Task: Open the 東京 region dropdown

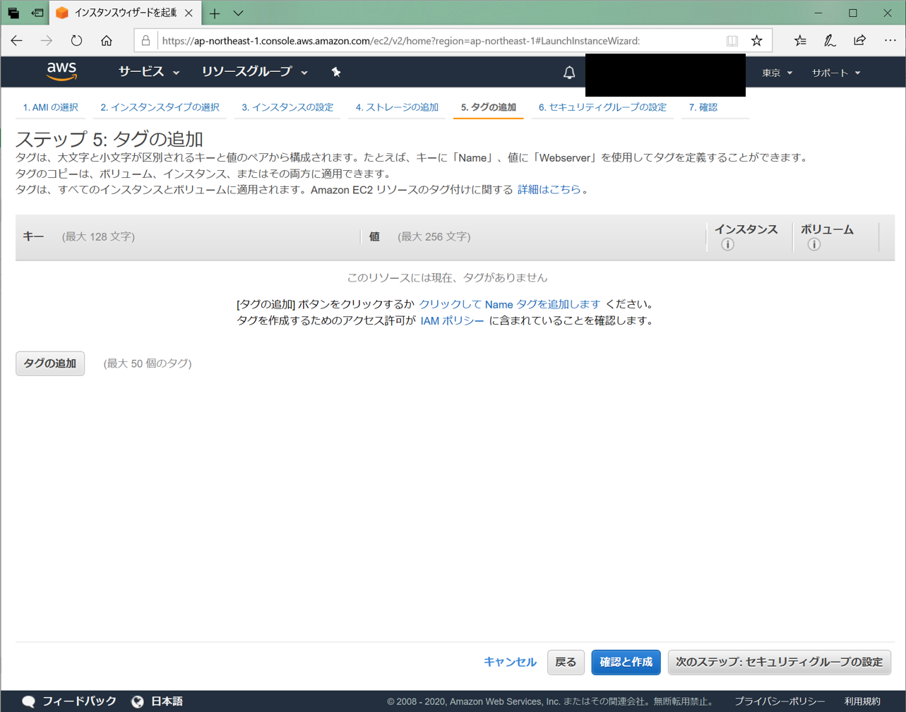Action: pyautogui.click(x=777, y=73)
